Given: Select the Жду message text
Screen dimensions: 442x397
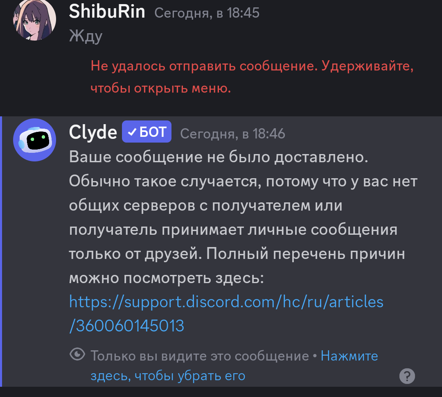Looking at the screenshot, I should [86, 36].
